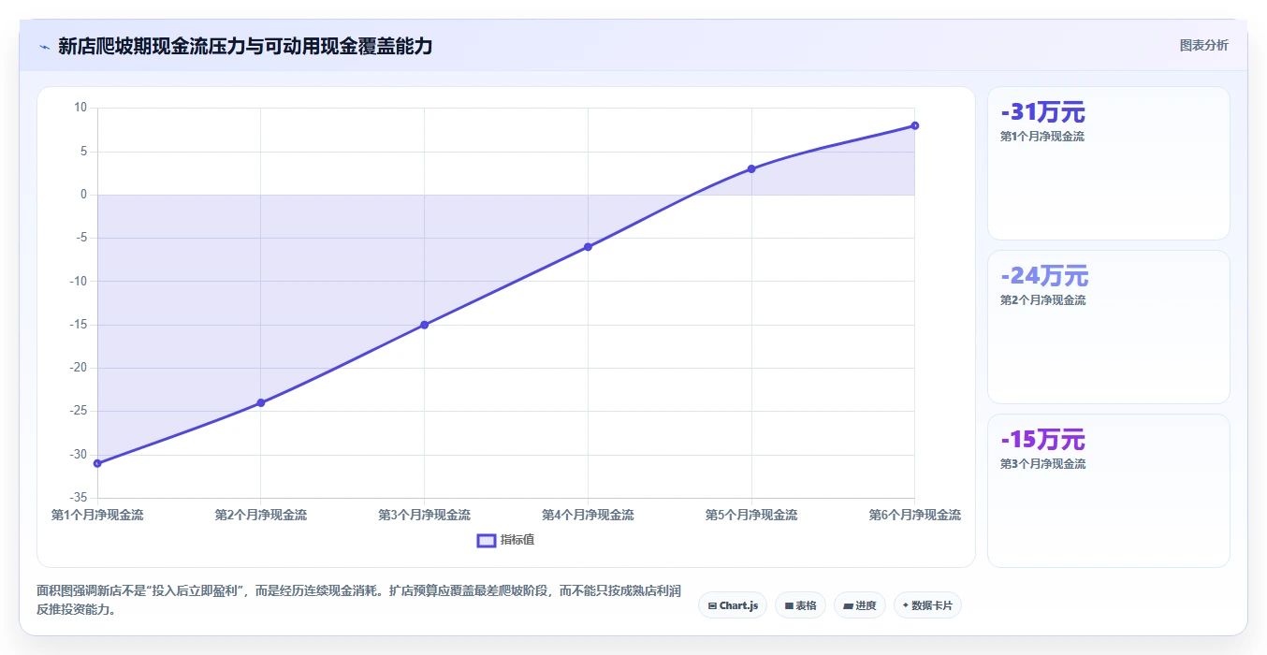1267x655 pixels.
Task: Click the description paragraph starting with 面积图强调
Action: [x=358, y=600]
